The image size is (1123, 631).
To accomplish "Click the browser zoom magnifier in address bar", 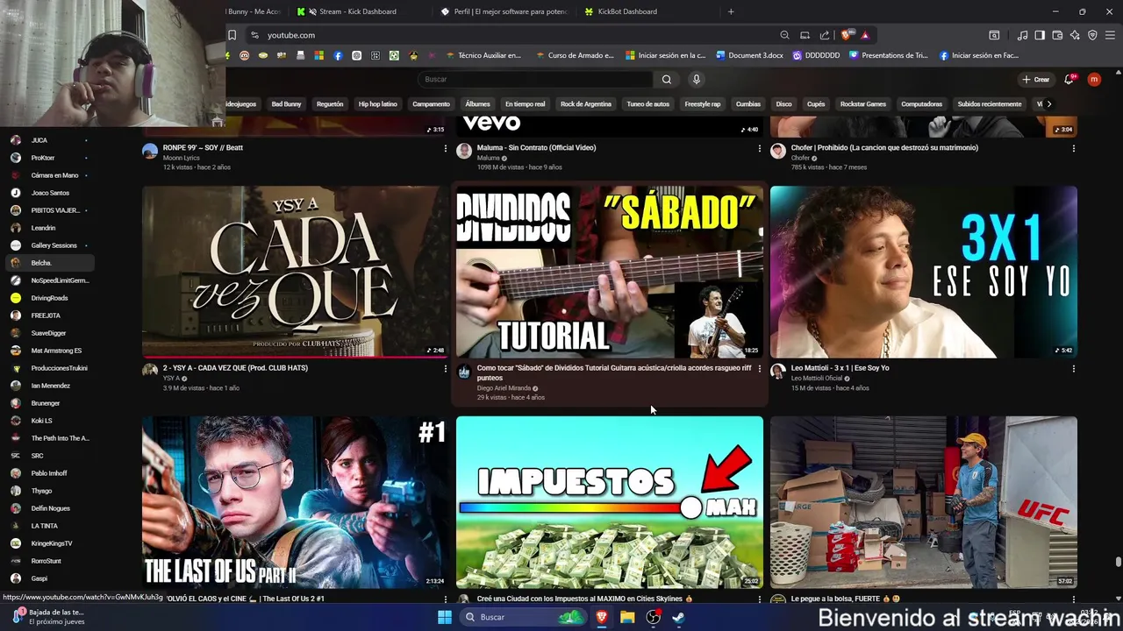I will [784, 35].
